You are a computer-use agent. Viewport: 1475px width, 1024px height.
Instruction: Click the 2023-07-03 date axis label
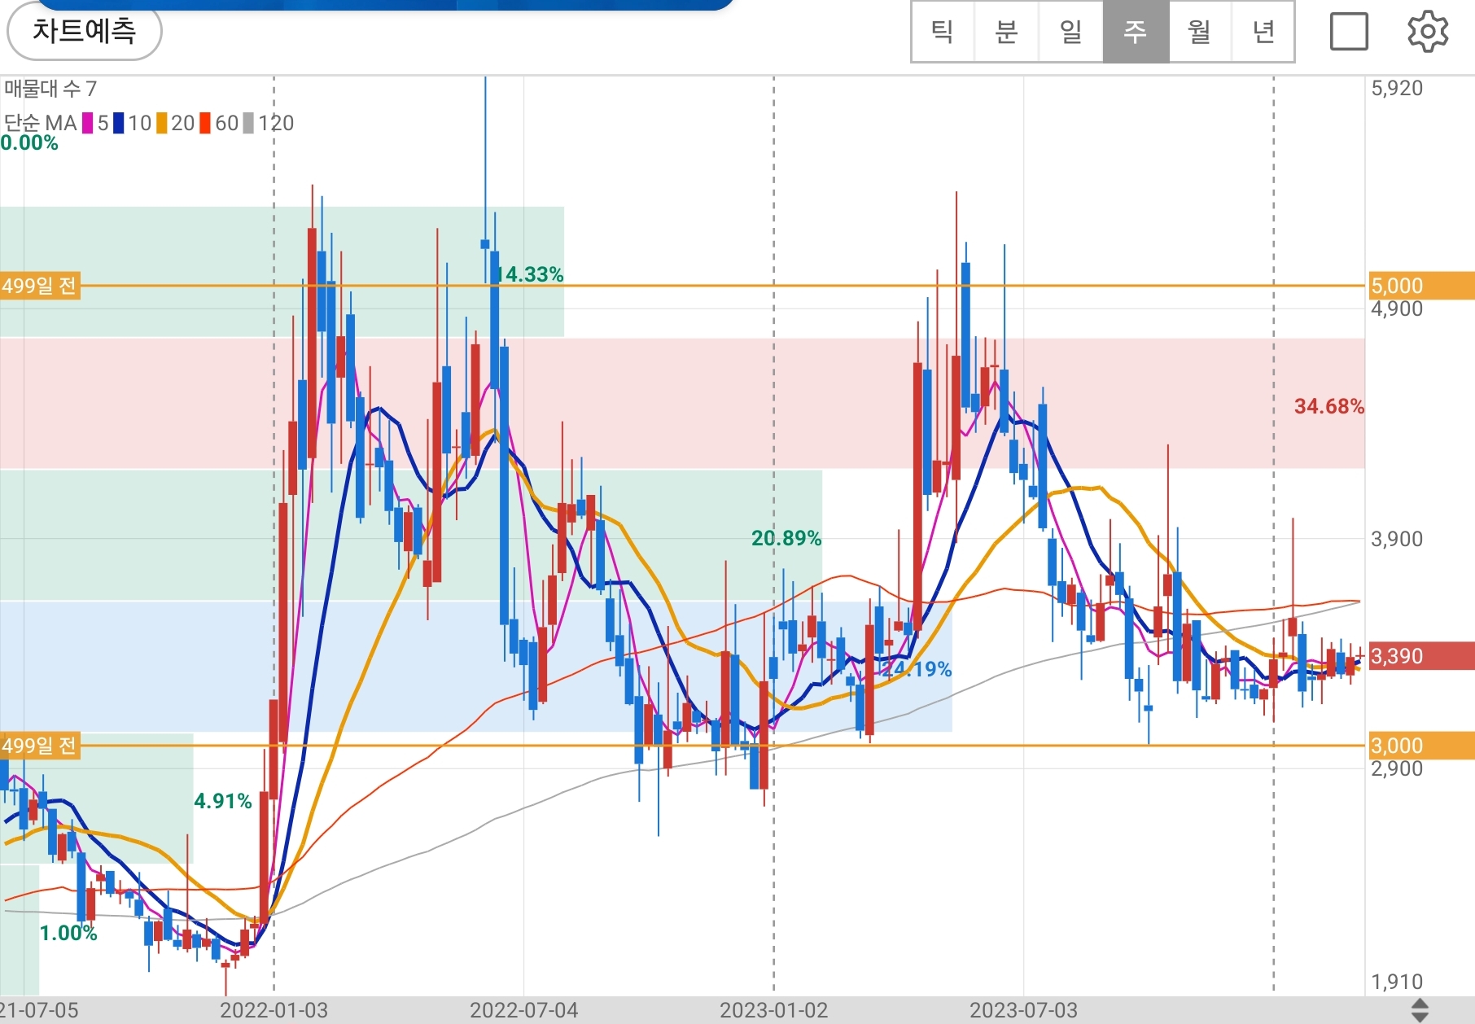coord(1023,1010)
